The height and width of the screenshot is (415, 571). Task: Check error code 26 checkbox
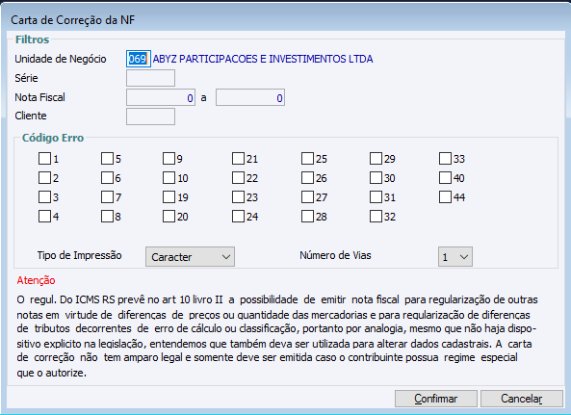click(x=307, y=177)
